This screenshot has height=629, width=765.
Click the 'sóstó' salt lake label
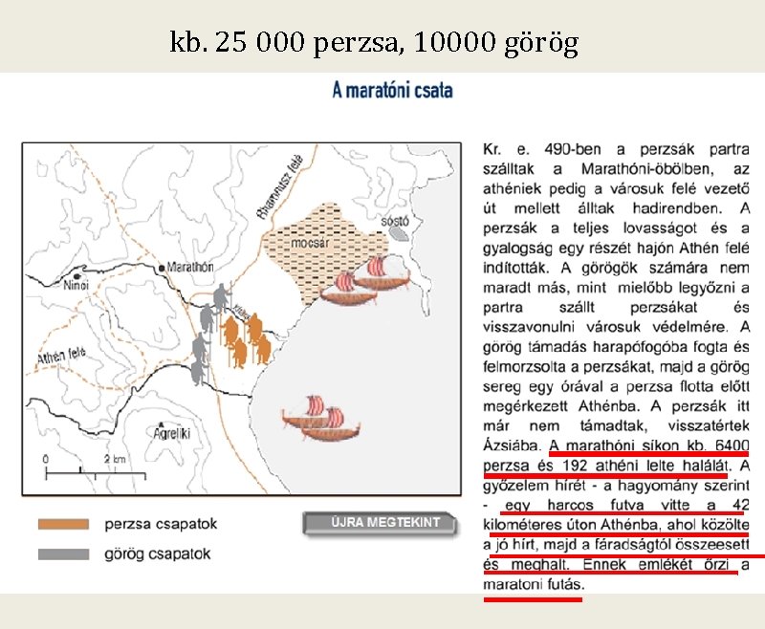395,222
